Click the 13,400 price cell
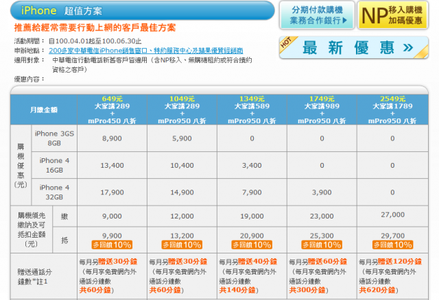439x300 pixels. coord(112,165)
